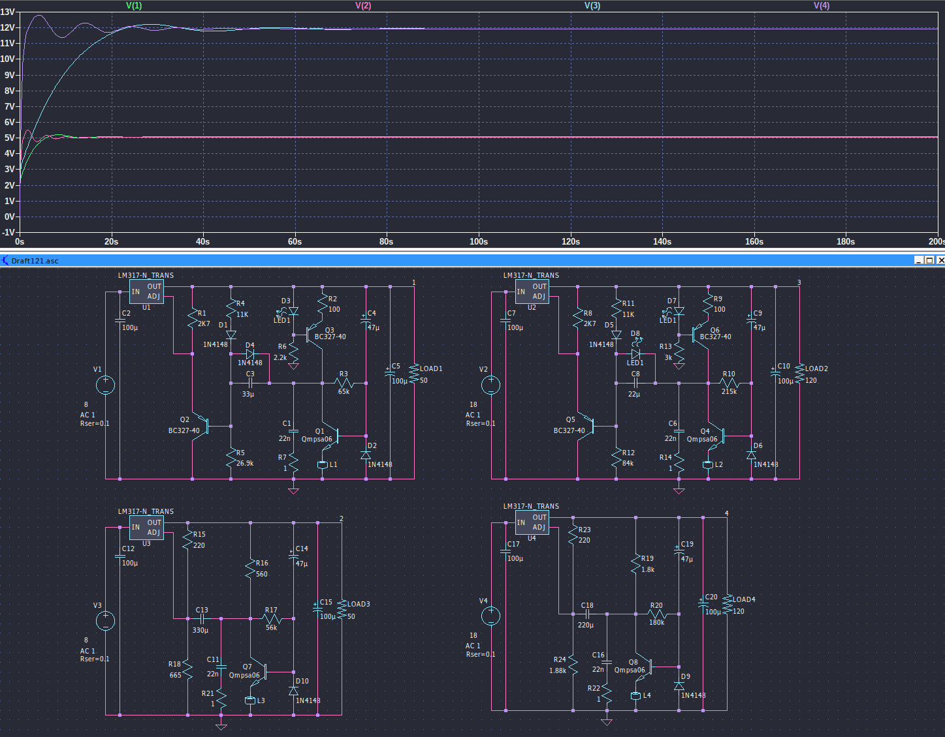Select resistor R17 symbol

(272, 618)
